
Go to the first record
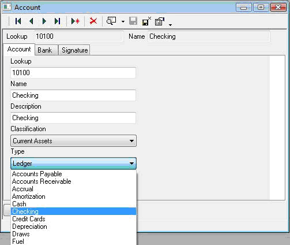coord(18,21)
